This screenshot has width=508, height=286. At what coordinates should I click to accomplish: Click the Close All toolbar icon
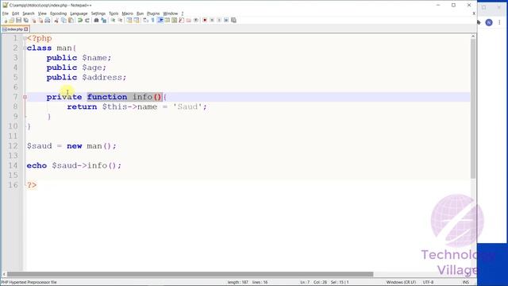(x=40, y=20)
